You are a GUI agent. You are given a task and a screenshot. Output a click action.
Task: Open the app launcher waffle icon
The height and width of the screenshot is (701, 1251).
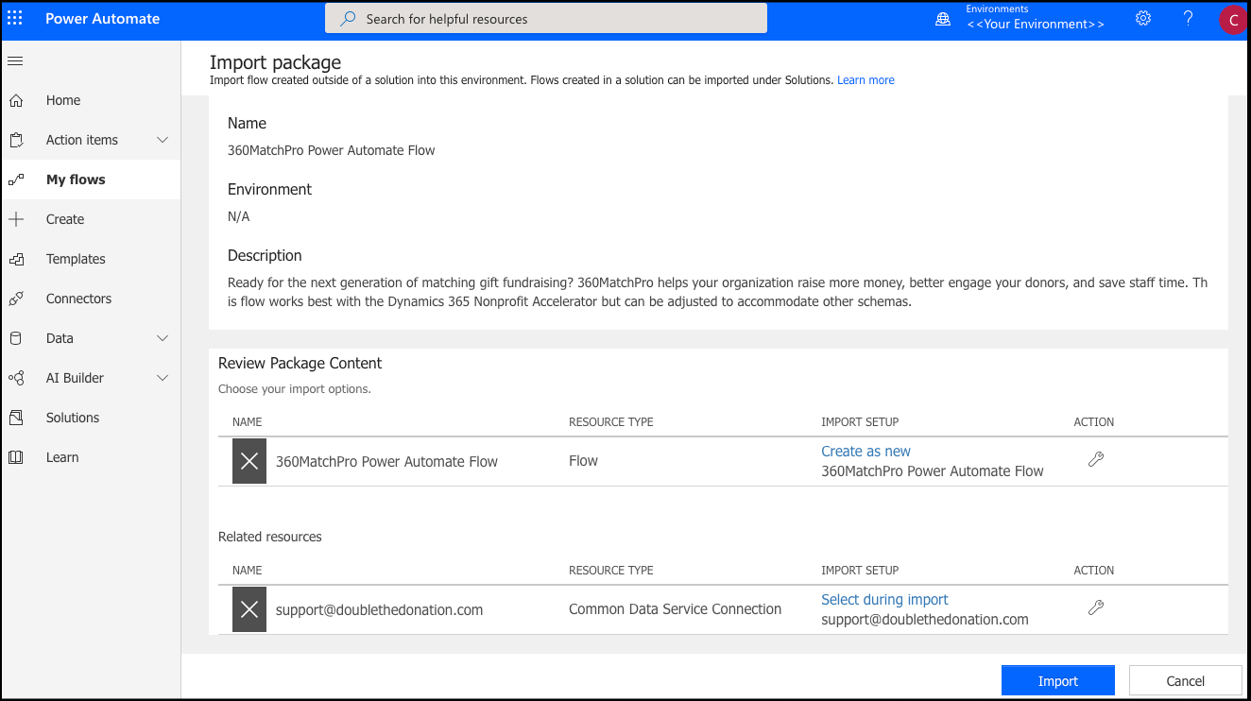pyautogui.click(x=14, y=18)
